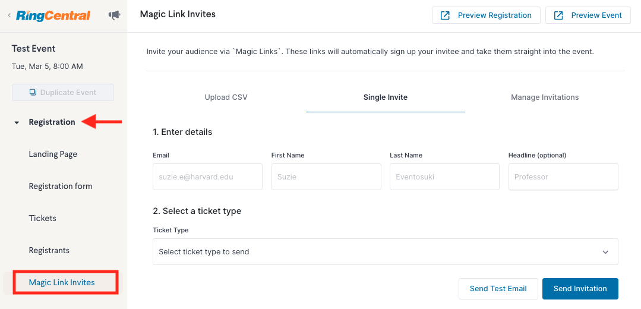
Task: Select the Single Invite tab
Action: point(386,97)
